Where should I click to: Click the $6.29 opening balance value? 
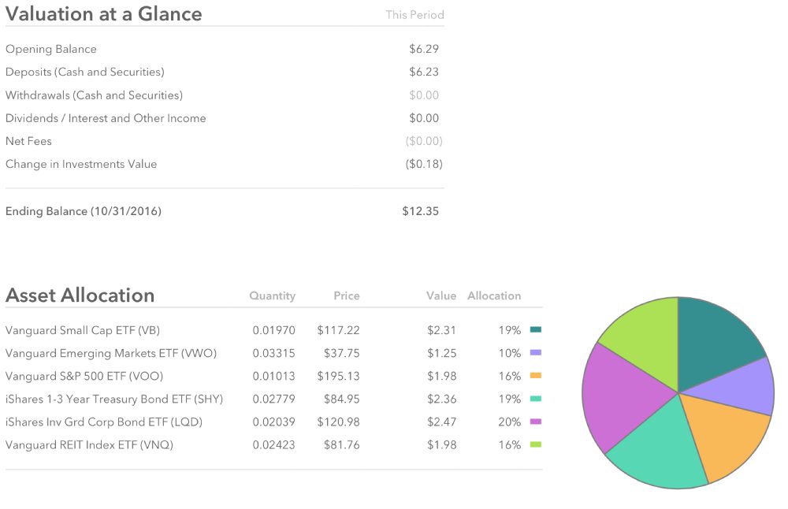[x=424, y=49]
